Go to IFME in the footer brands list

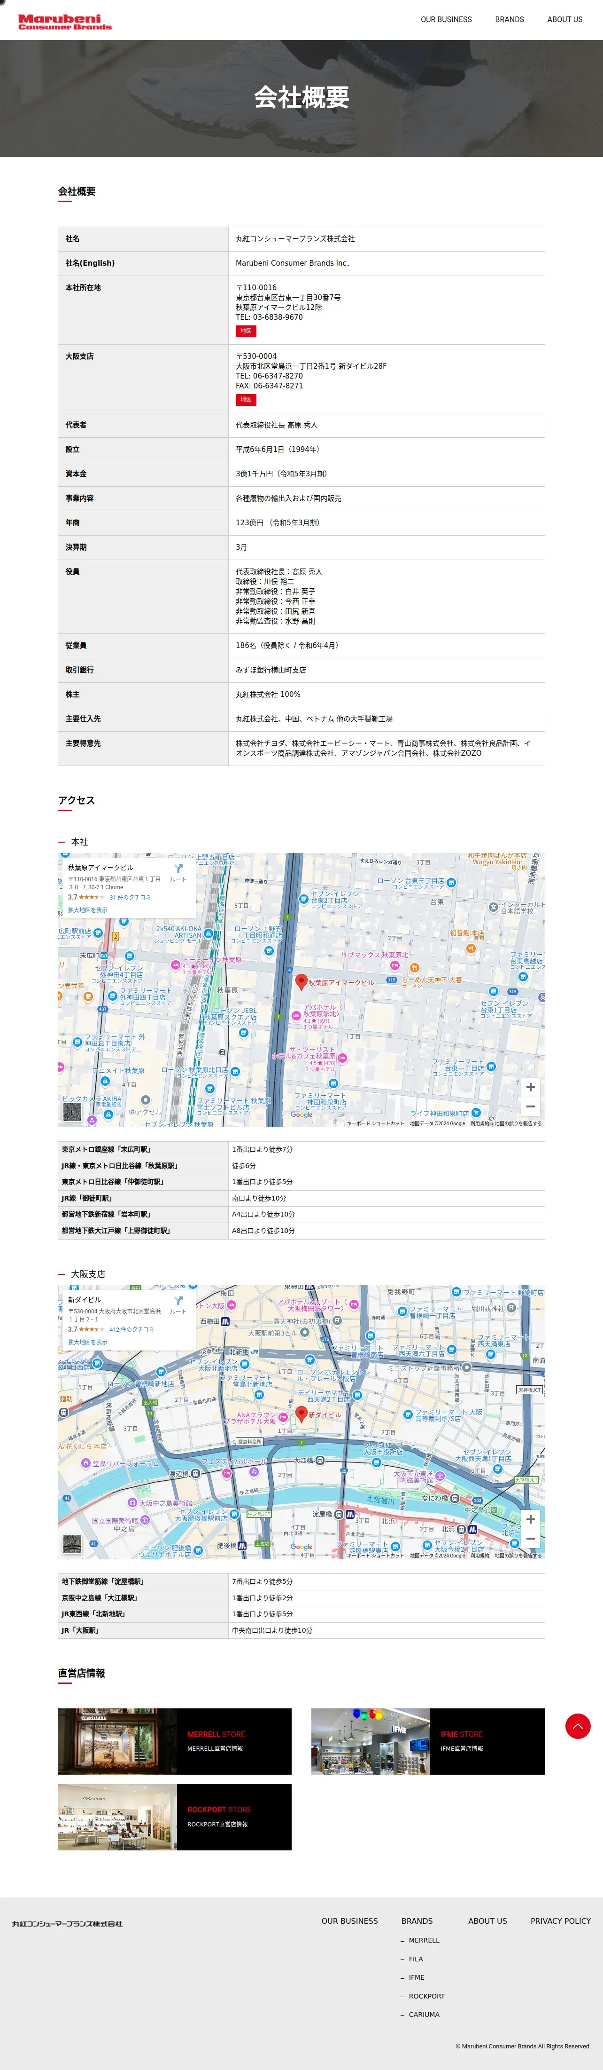417,1977
